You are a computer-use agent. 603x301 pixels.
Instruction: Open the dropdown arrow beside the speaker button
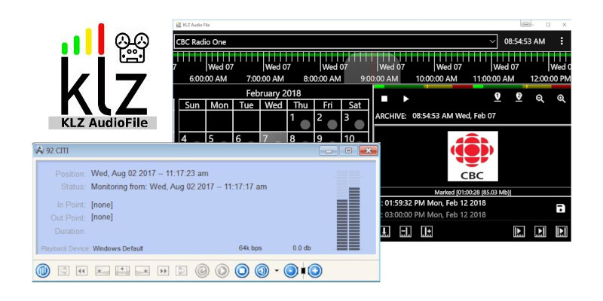pyautogui.click(x=277, y=271)
